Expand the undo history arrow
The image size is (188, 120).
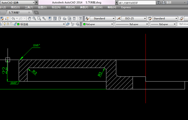[17, 18]
